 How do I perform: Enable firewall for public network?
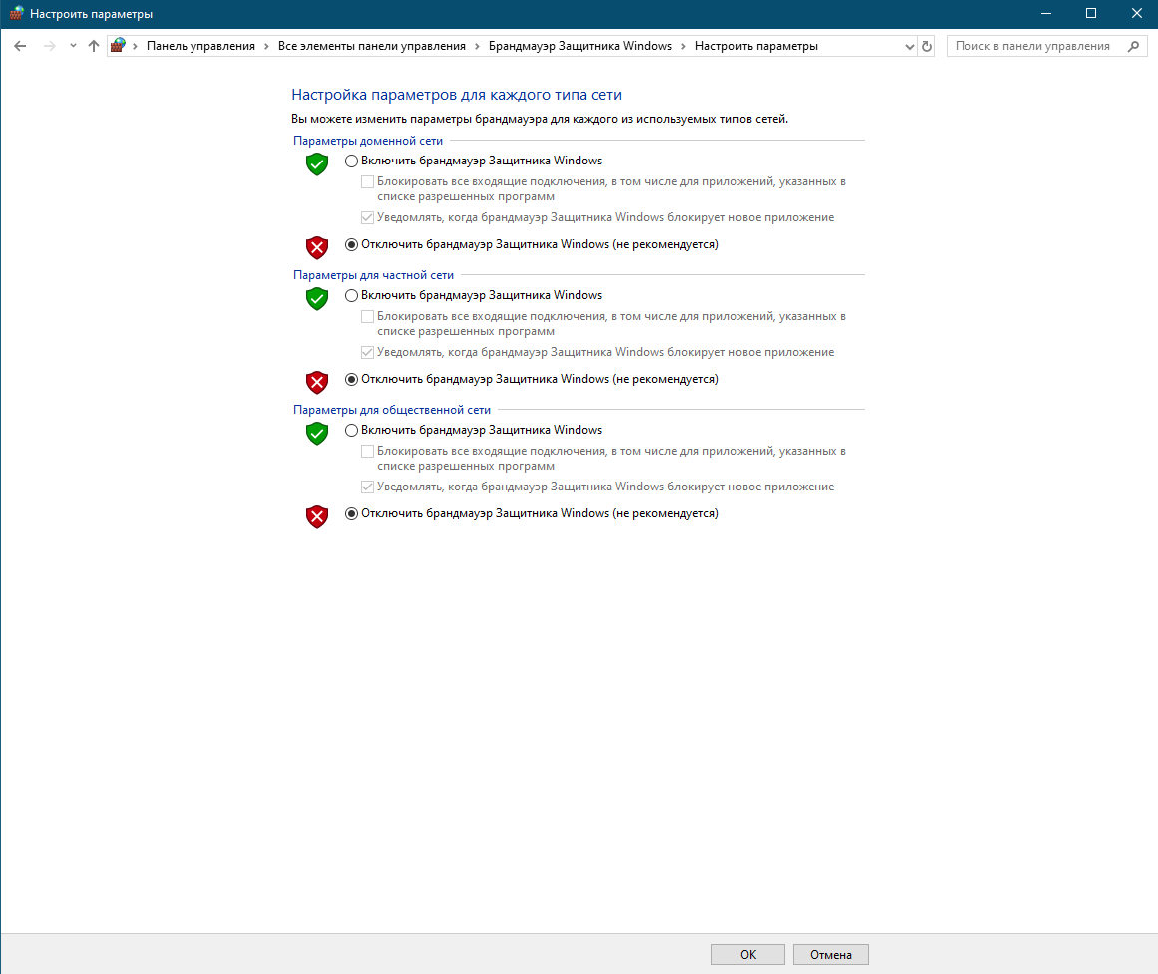point(351,430)
